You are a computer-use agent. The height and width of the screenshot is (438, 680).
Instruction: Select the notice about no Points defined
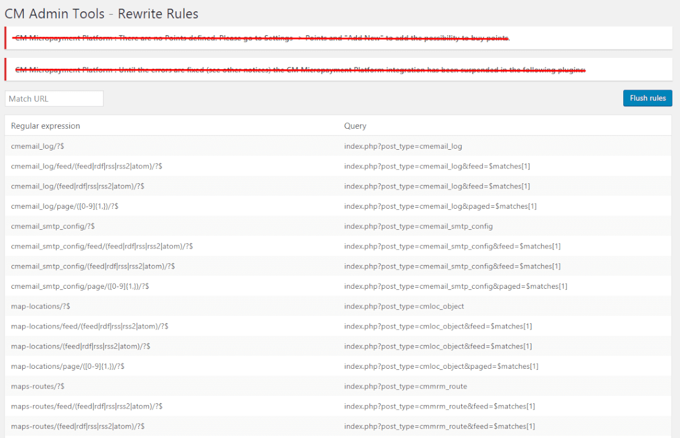click(262, 38)
